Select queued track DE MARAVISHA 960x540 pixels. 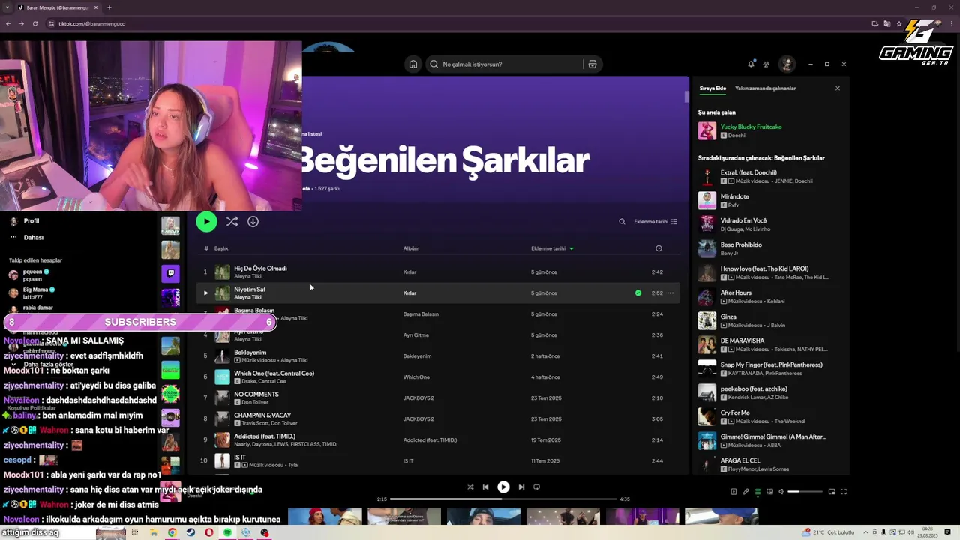pos(742,340)
